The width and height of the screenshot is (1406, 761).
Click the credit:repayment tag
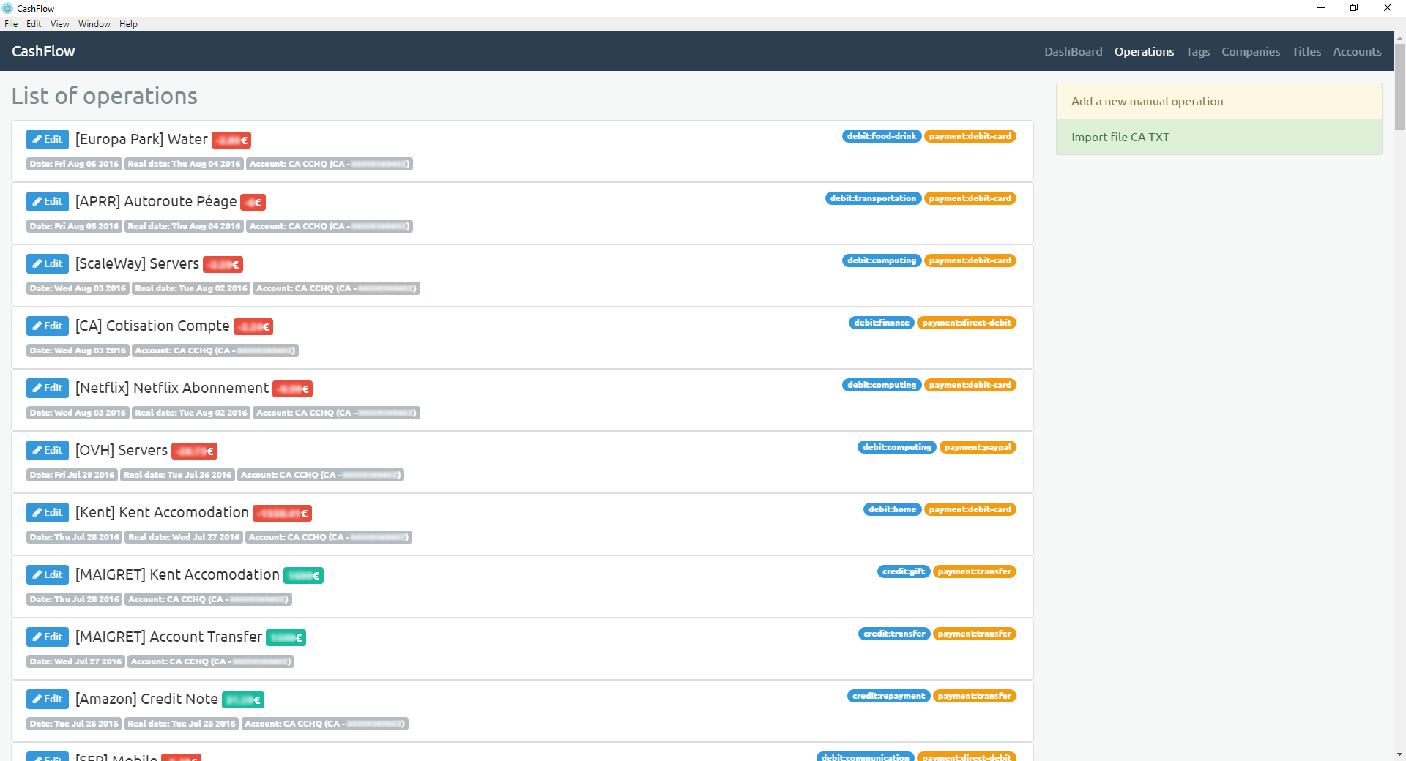click(x=888, y=696)
